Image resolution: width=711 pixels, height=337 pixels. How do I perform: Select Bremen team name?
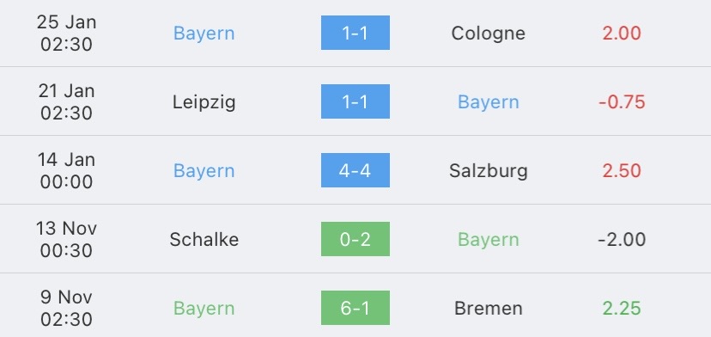click(x=489, y=309)
